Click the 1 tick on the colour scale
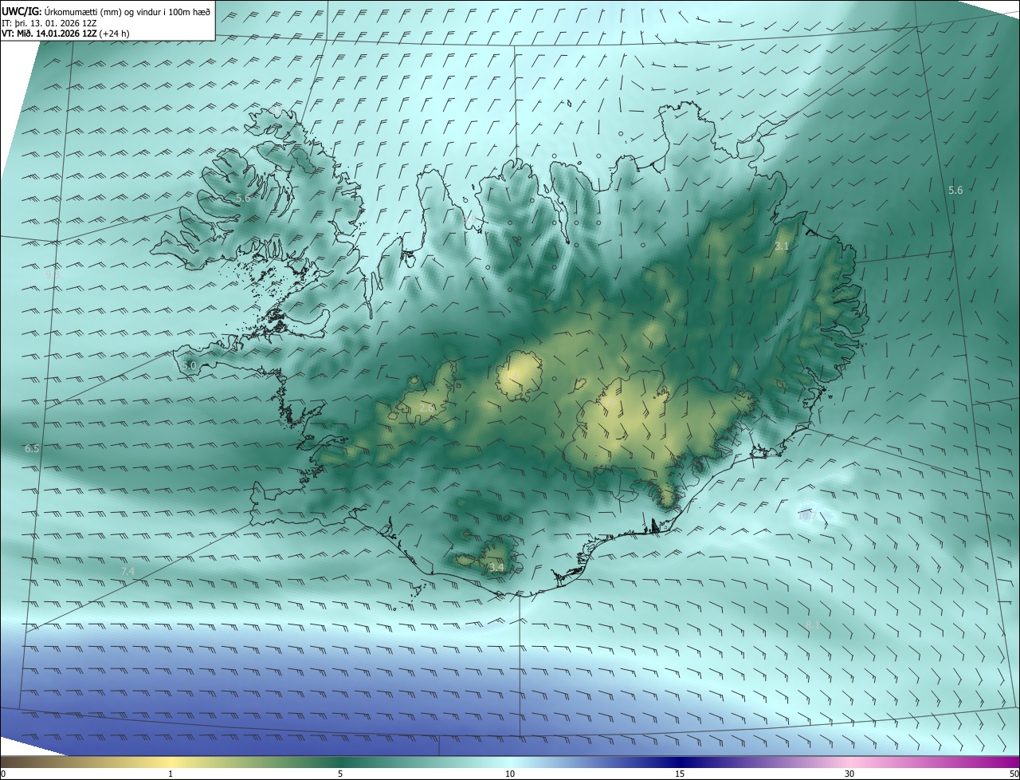 point(171,774)
